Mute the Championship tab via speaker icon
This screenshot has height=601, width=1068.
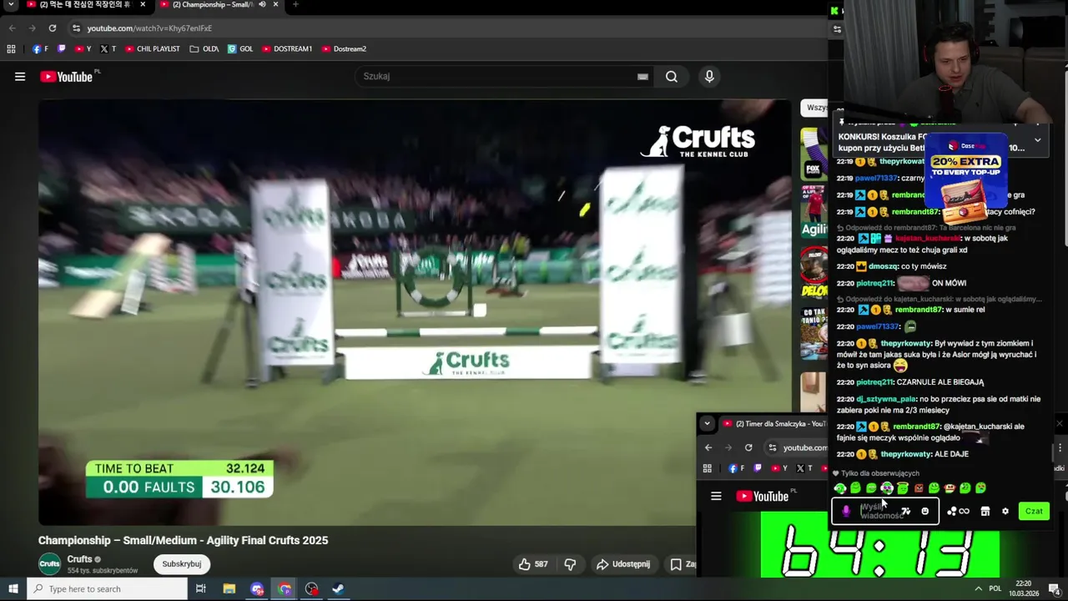click(262, 4)
